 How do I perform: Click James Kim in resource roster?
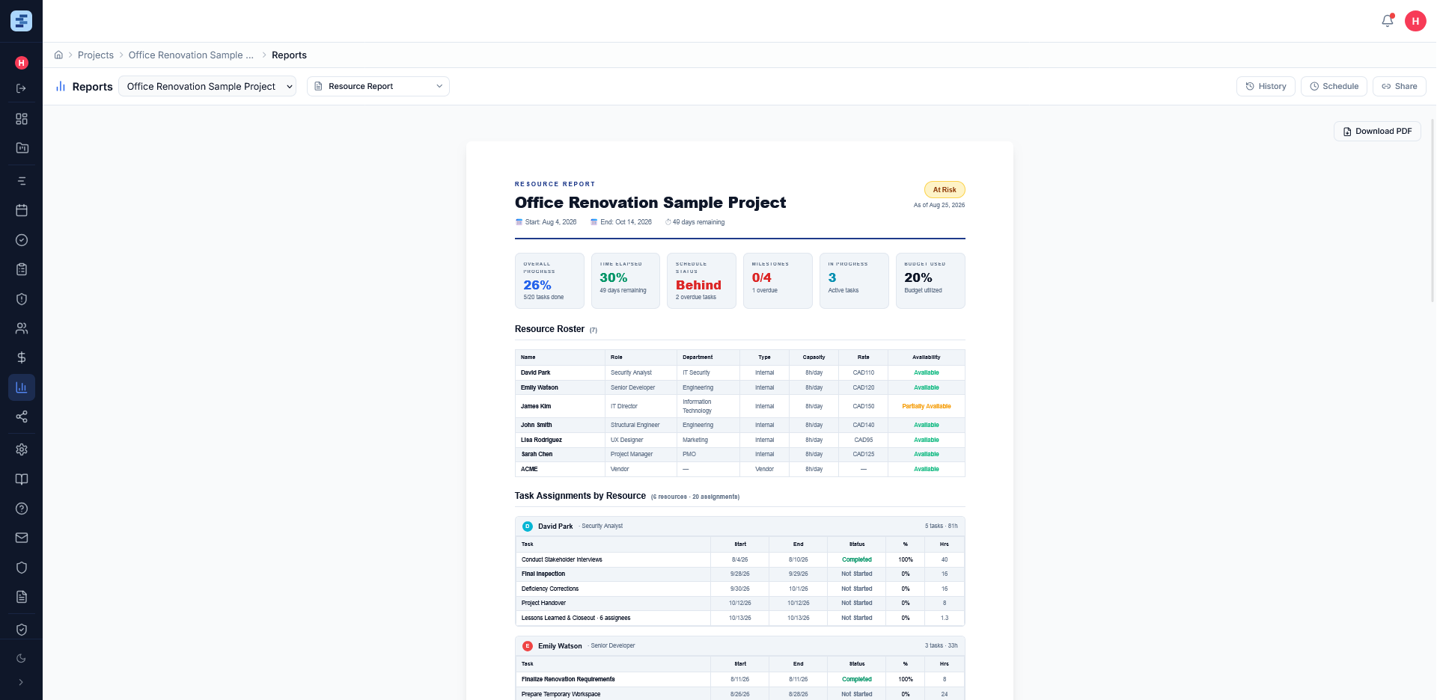point(536,406)
